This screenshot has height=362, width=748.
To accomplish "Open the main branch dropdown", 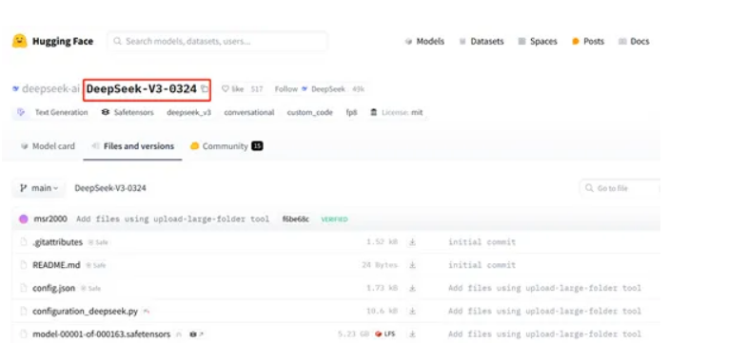I will (39, 188).
